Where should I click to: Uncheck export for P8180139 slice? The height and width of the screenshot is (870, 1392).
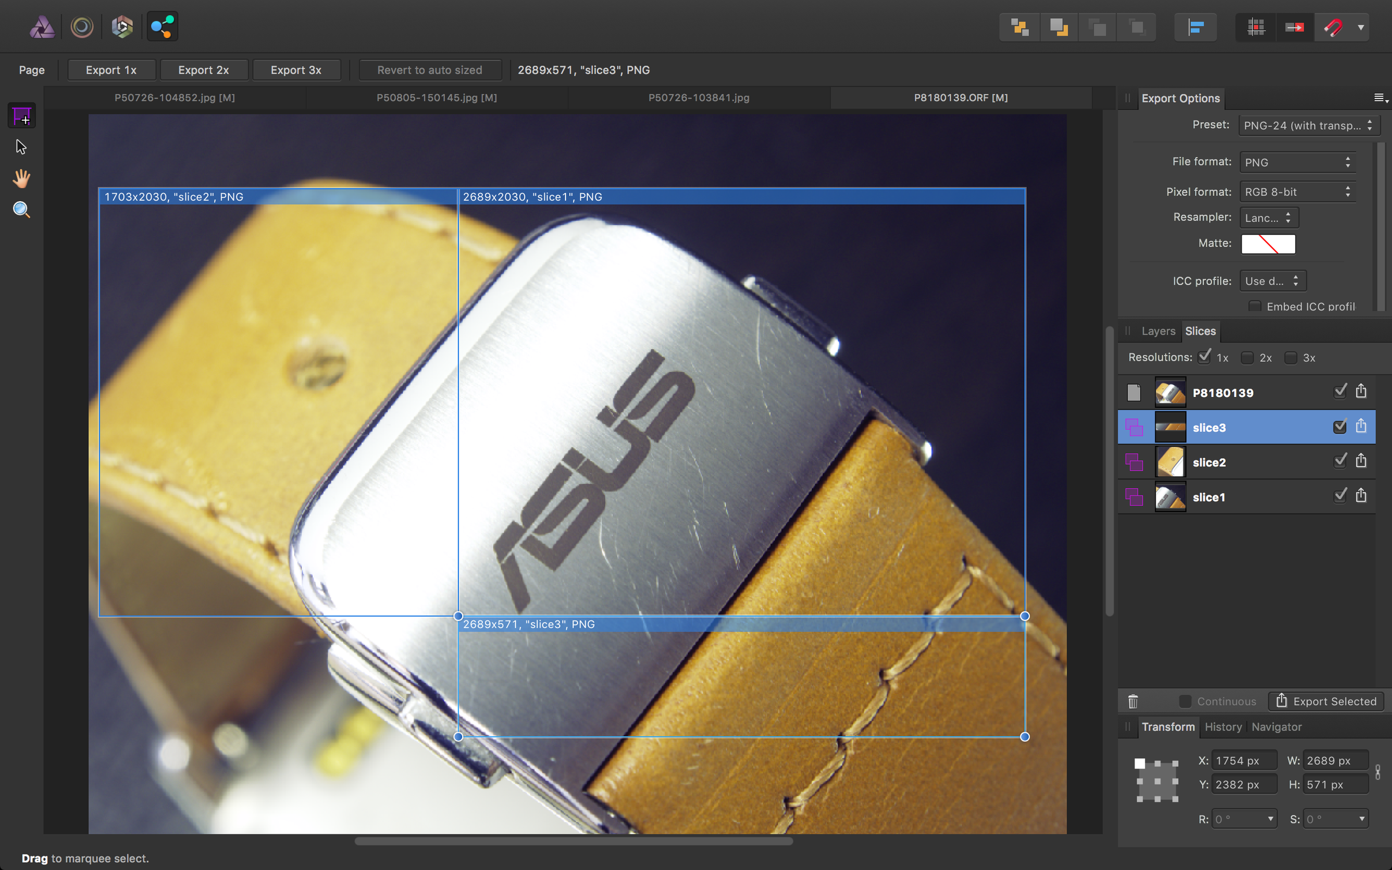click(x=1340, y=391)
